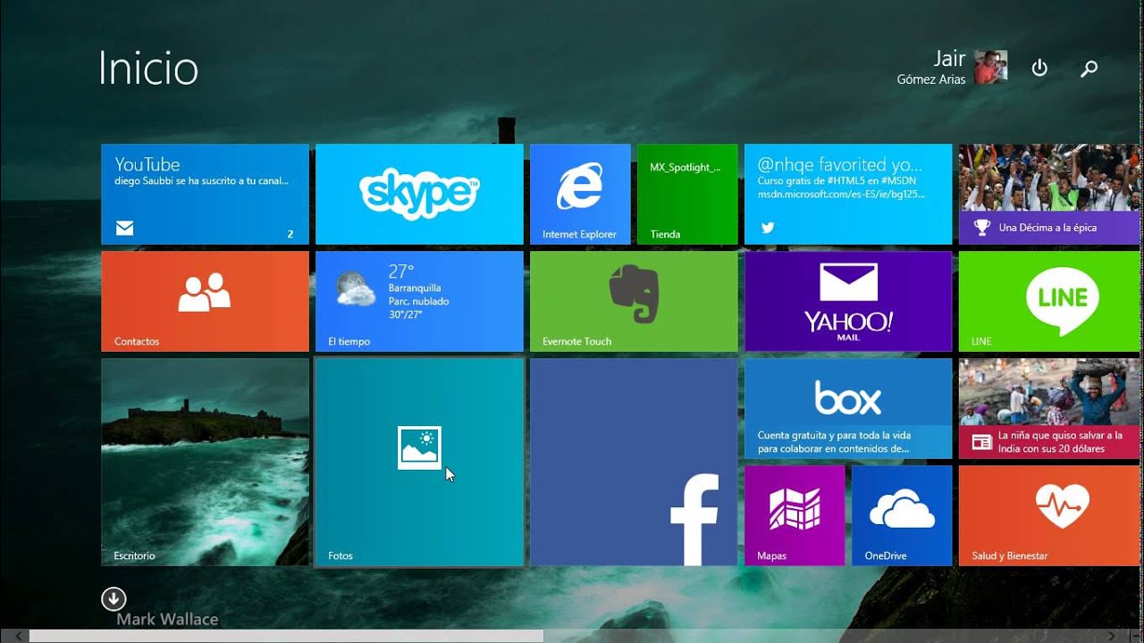Click the mail envelope icon on YouTube tile

124,229
